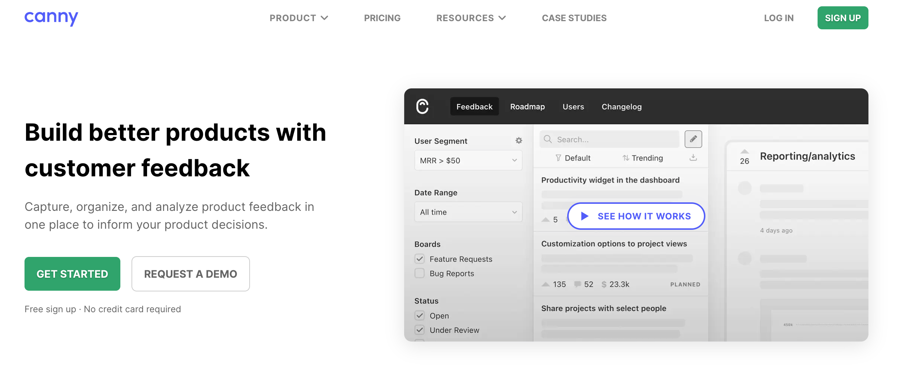This screenshot has width=903, height=372.
Task: Click the Get Started button
Action: click(x=72, y=274)
